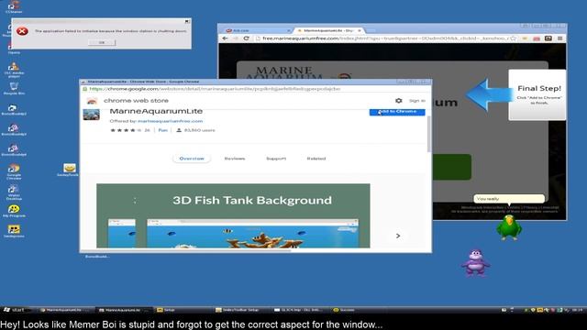Open CCleaner desktop shortcut
The image size is (587, 330).
click(x=14, y=6)
